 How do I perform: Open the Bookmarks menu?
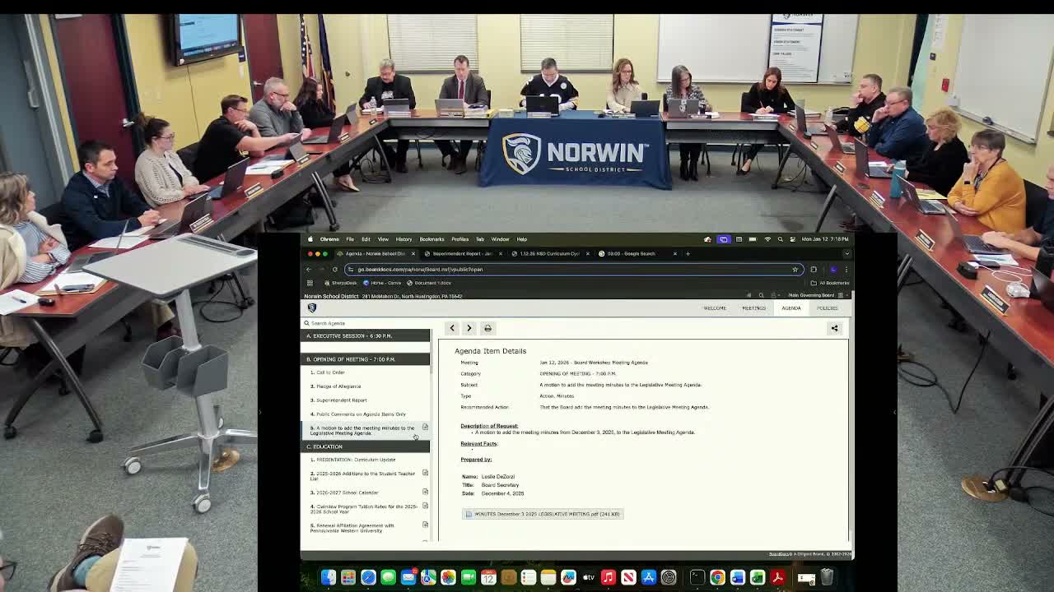coord(431,239)
